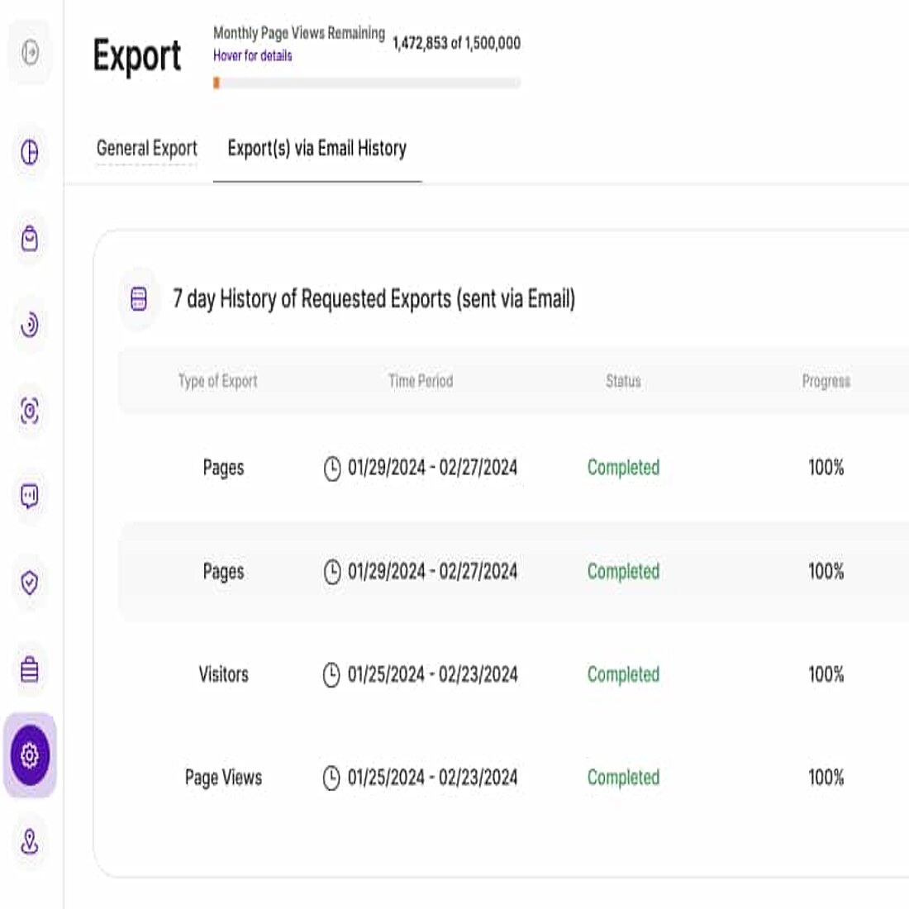Select the Export(s) via Email History tab
Image resolution: width=909 pixels, height=909 pixels.
[x=317, y=149]
